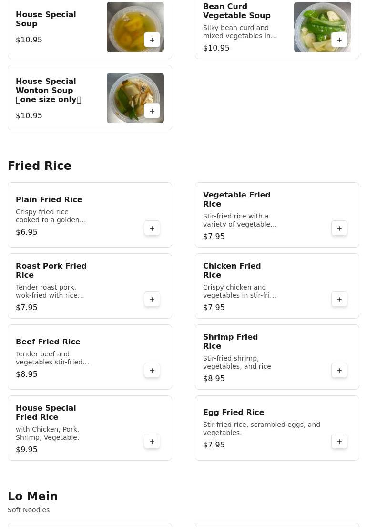Viewport: 367px width, 529px height.
Task: Add Vegetable Fried Rice to order
Action: 339,228
